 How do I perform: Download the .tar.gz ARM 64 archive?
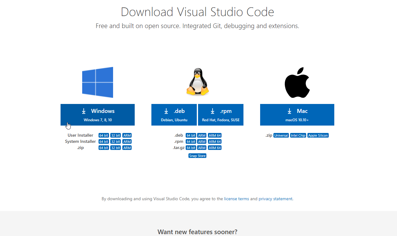[215, 148]
